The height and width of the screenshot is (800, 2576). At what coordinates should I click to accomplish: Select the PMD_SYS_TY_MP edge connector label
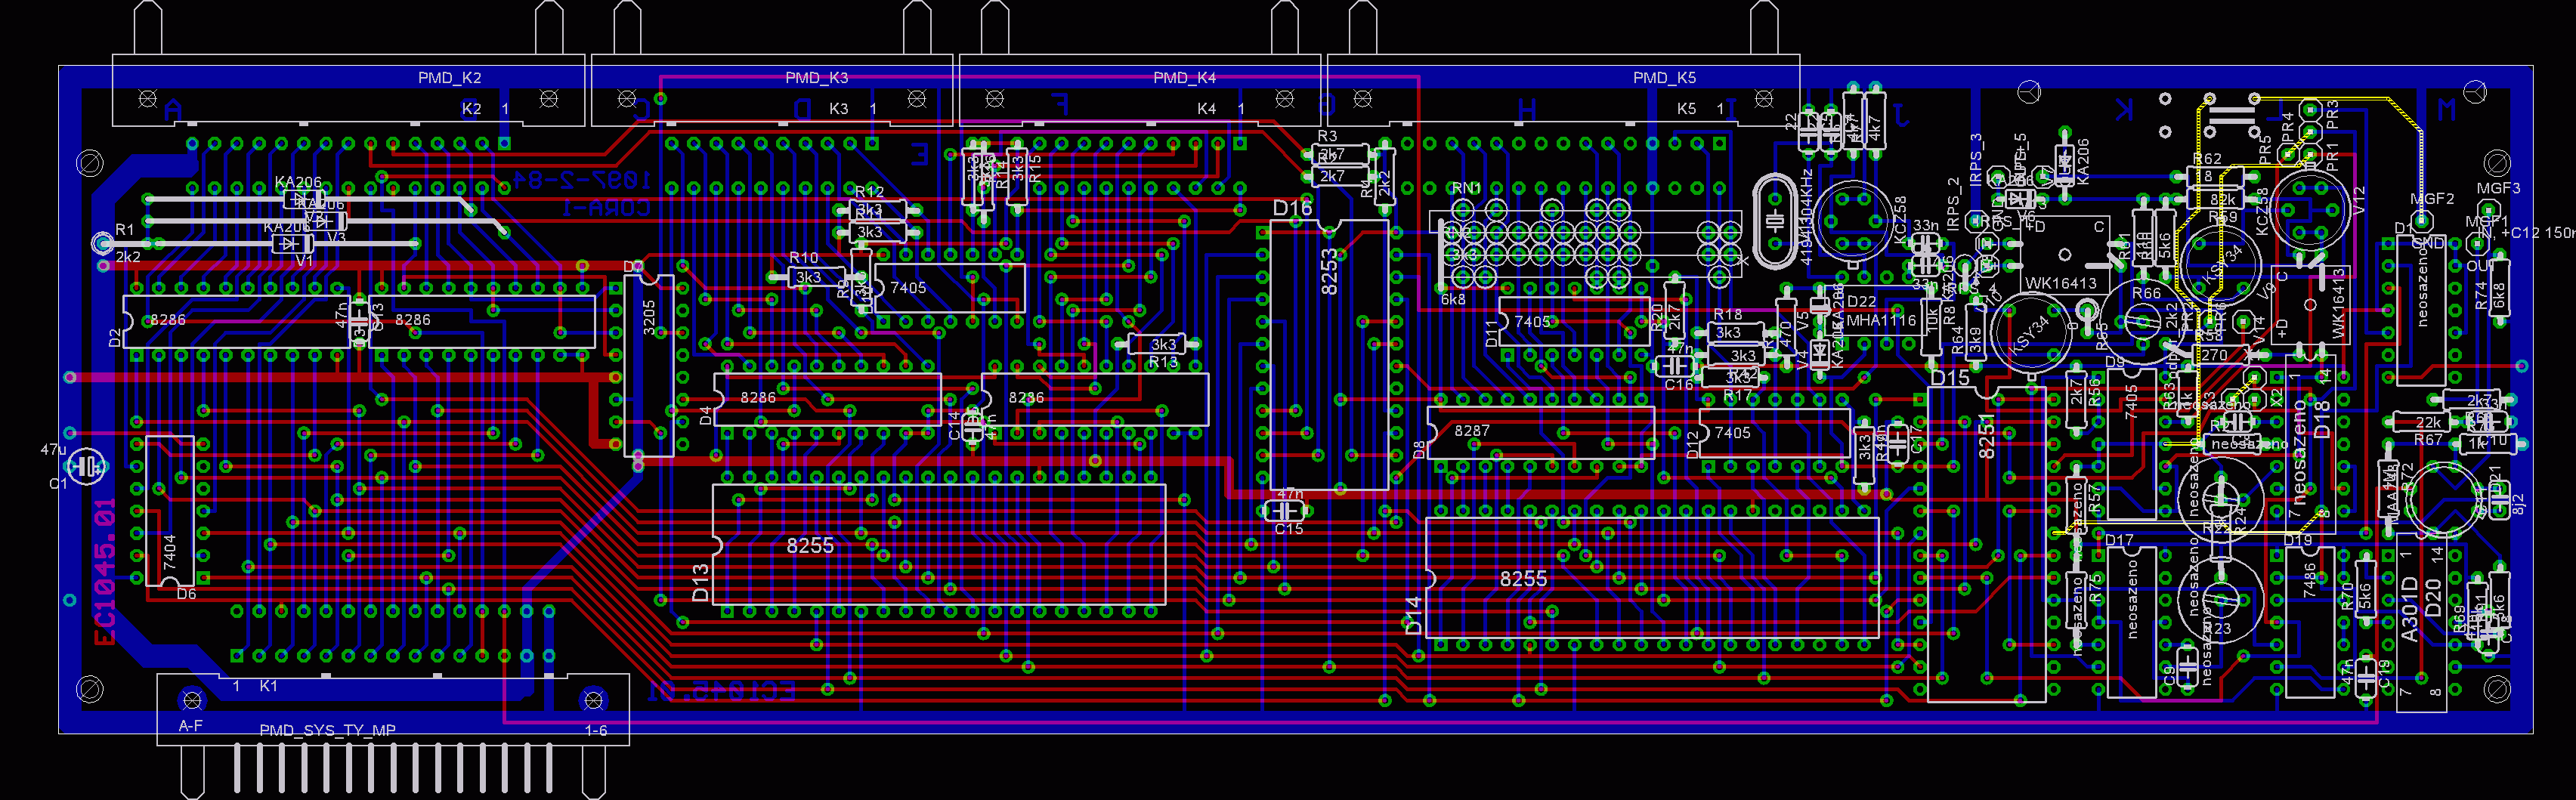tap(327, 730)
